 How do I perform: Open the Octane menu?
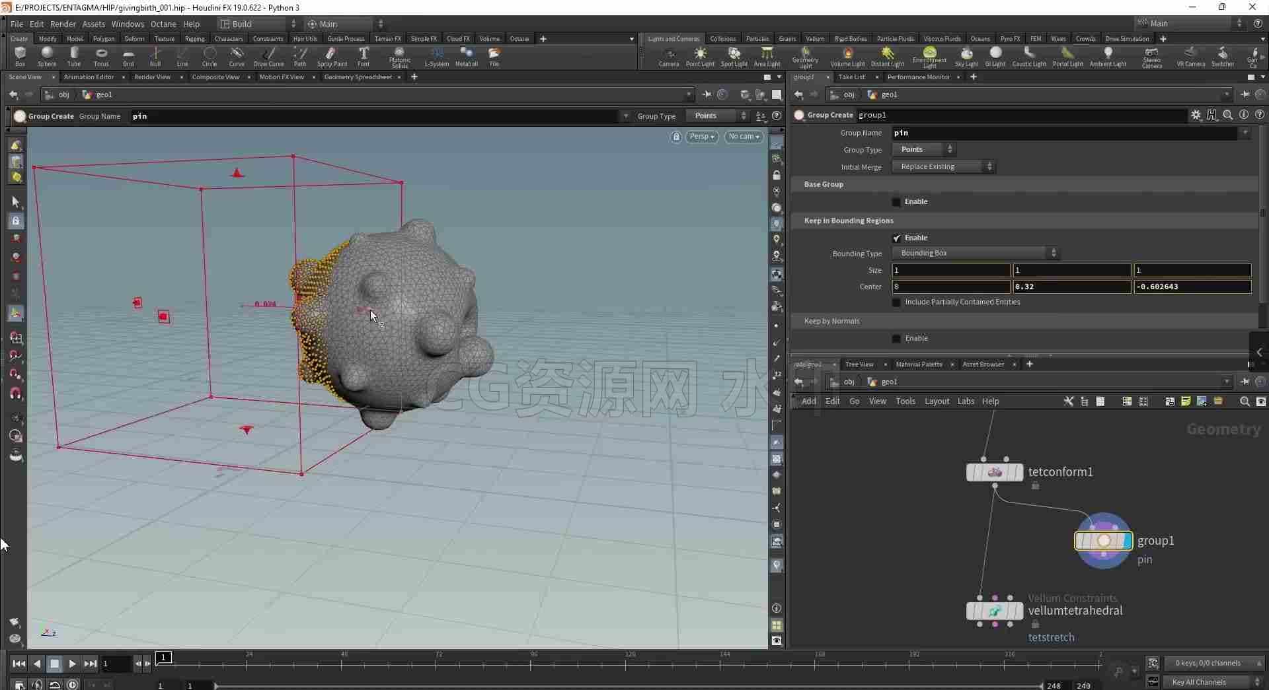pyautogui.click(x=163, y=24)
